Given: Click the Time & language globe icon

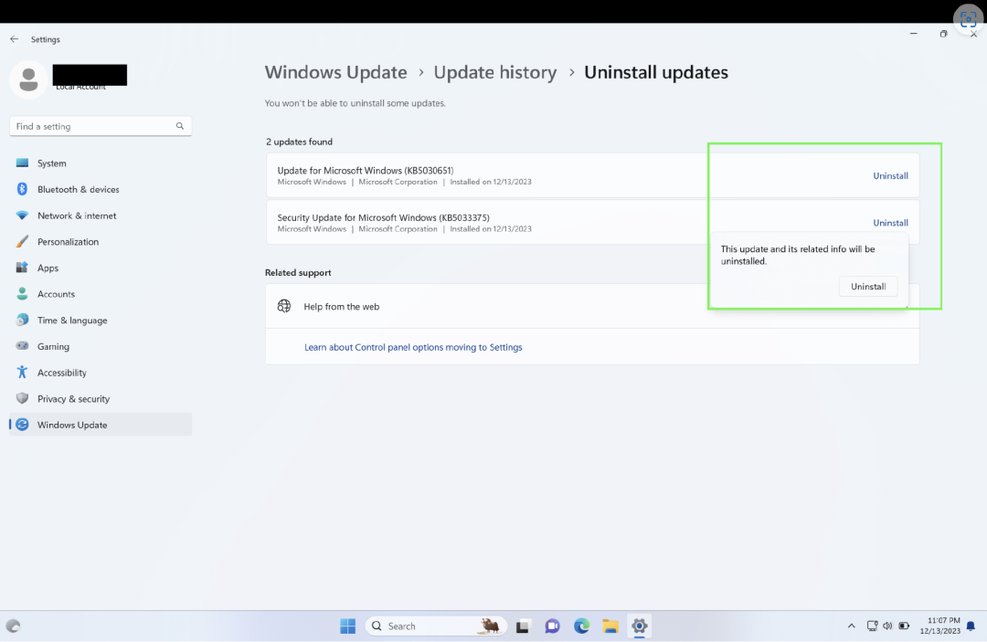Looking at the screenshot, I should coord(22,320).
